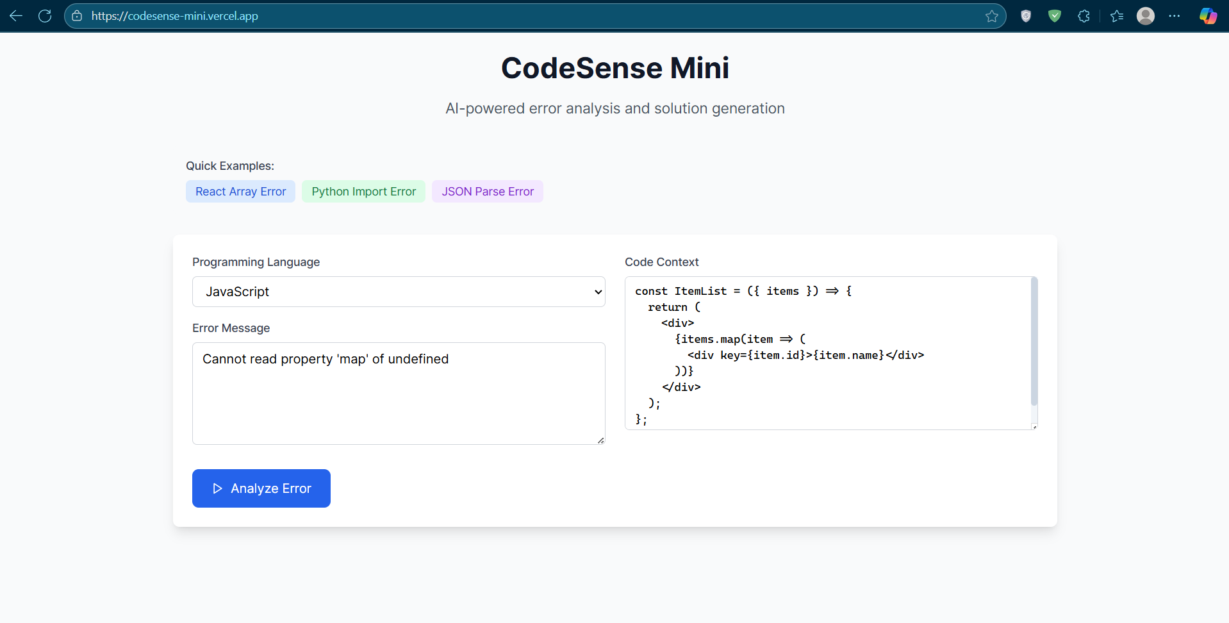Click the Code Context vertical scrollbar
The height and width of the screenshot is (623, 1229).
coord(1034,342)
